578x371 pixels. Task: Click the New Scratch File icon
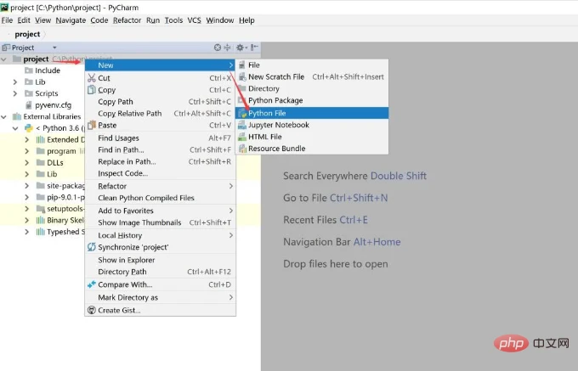click(241, 77)
